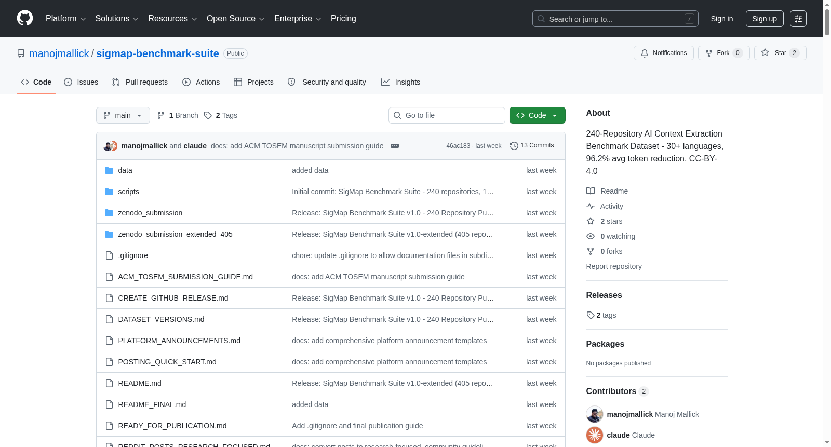Click the README_FINAL.md file icon
831x447 pixels.
[109, 404]
